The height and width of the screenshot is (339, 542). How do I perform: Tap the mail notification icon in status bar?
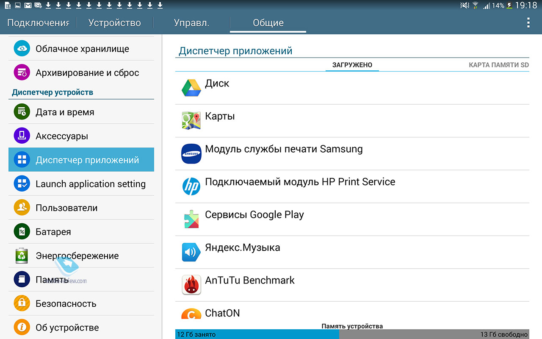coord(28,6)
